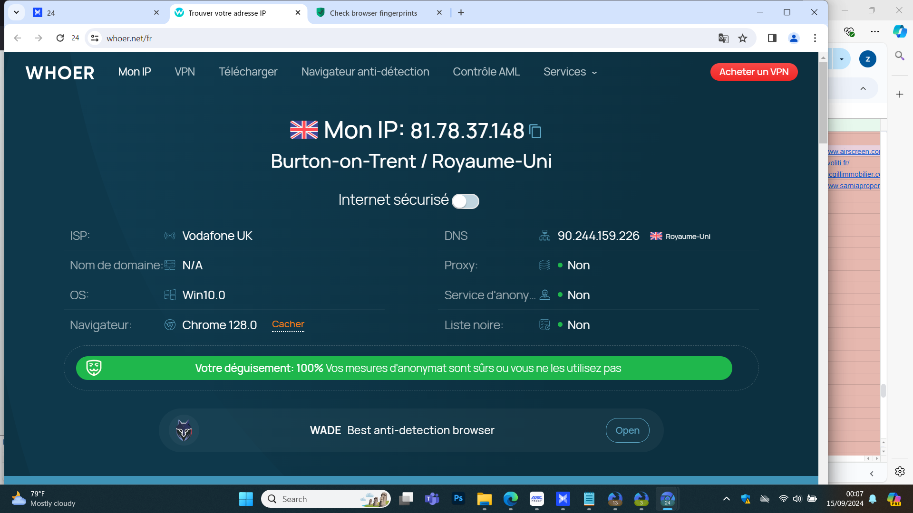Open the tab search dropdown arrow

tap(16, 13)
